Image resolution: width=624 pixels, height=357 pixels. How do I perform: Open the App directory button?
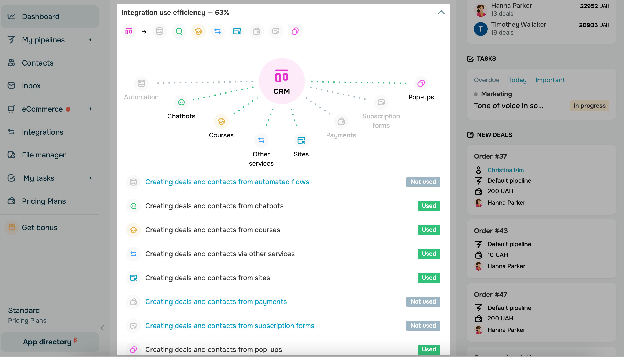click(50, 342)
